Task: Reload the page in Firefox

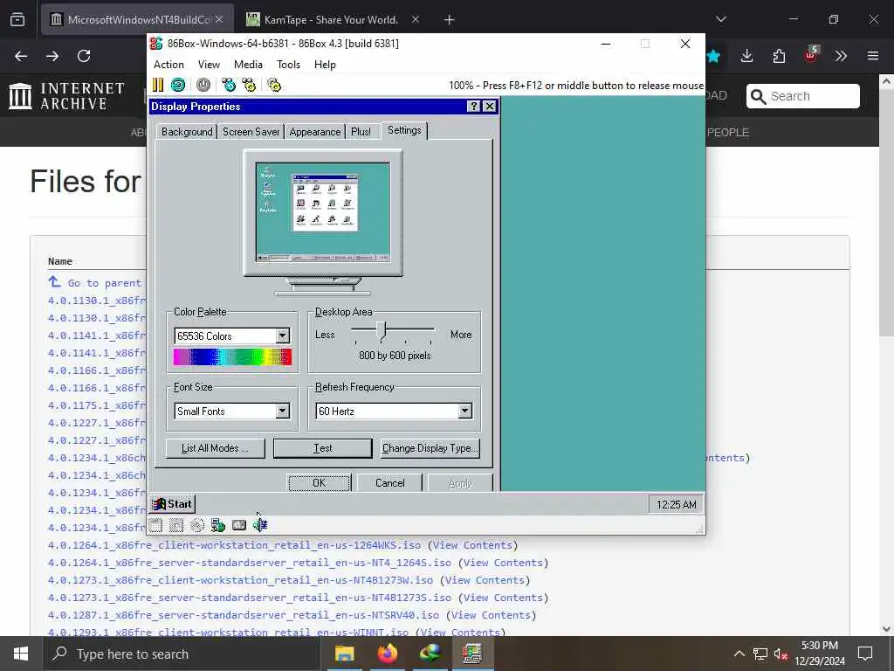Action: tap(84, 56)
